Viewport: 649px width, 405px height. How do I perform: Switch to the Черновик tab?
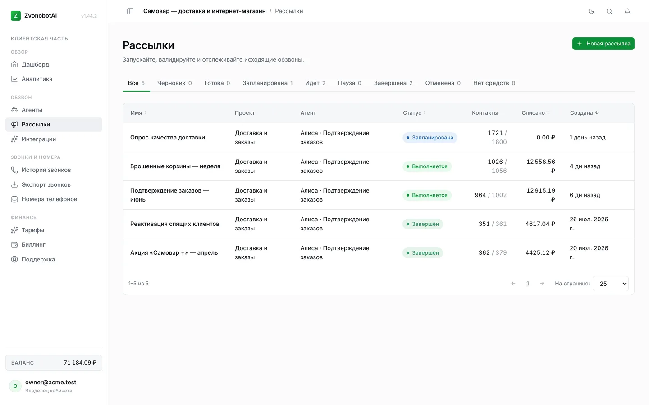(x=174, y=83)
